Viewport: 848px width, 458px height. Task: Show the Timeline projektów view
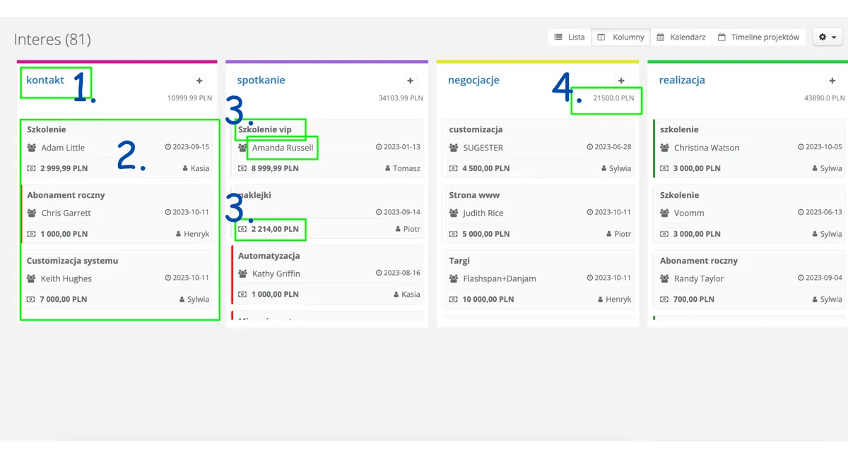click(x=758, y=37)
